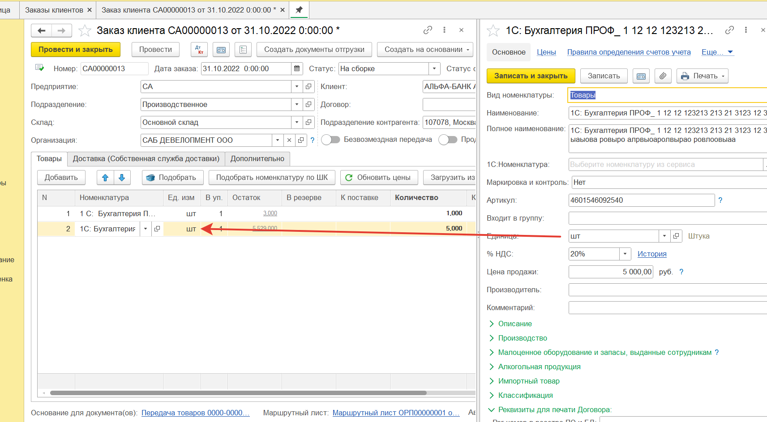Go forward with the right arrow button
The image size is (767, 422).
[x=62, y=30]
